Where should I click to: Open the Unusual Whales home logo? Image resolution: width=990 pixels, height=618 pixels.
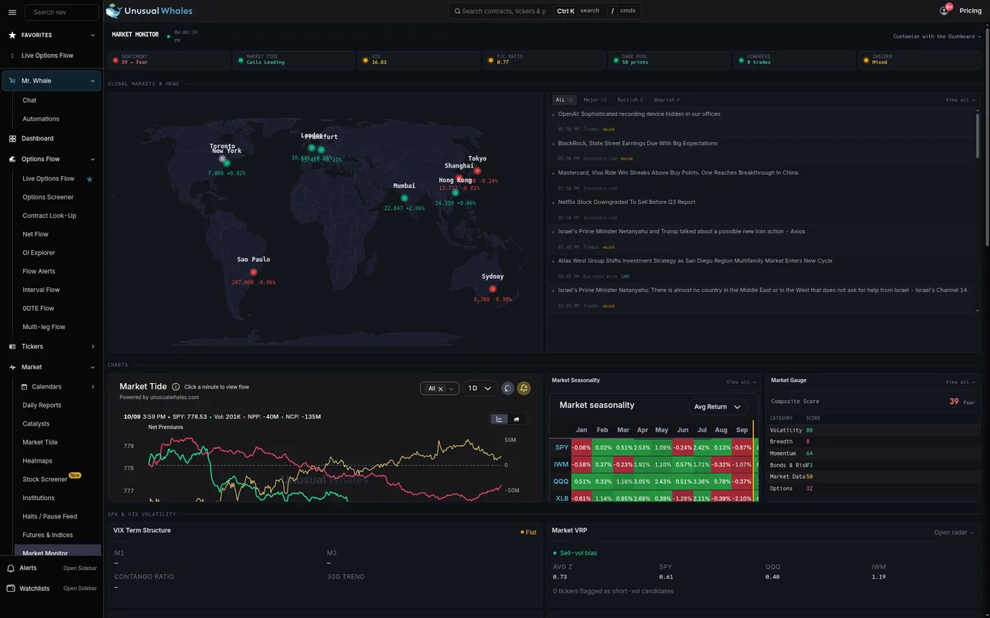click(x=149, y=11)
